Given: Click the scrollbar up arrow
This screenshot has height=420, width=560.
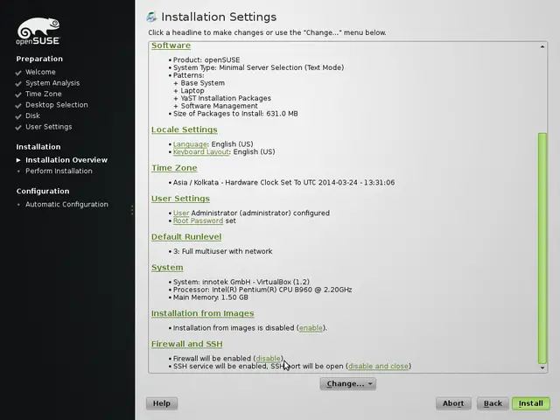Looking at the screenshot, I should (542, 46).
